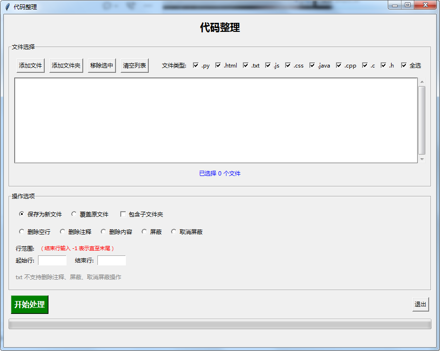Disable the .txt file type checkbox
The image size is (440, 351).
[x=246, y=66]
